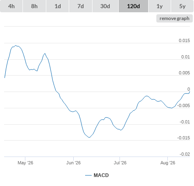Viewport: 194px width, 186px height.
Task: Click the 0 y-axis label
Action: (189, 89)
